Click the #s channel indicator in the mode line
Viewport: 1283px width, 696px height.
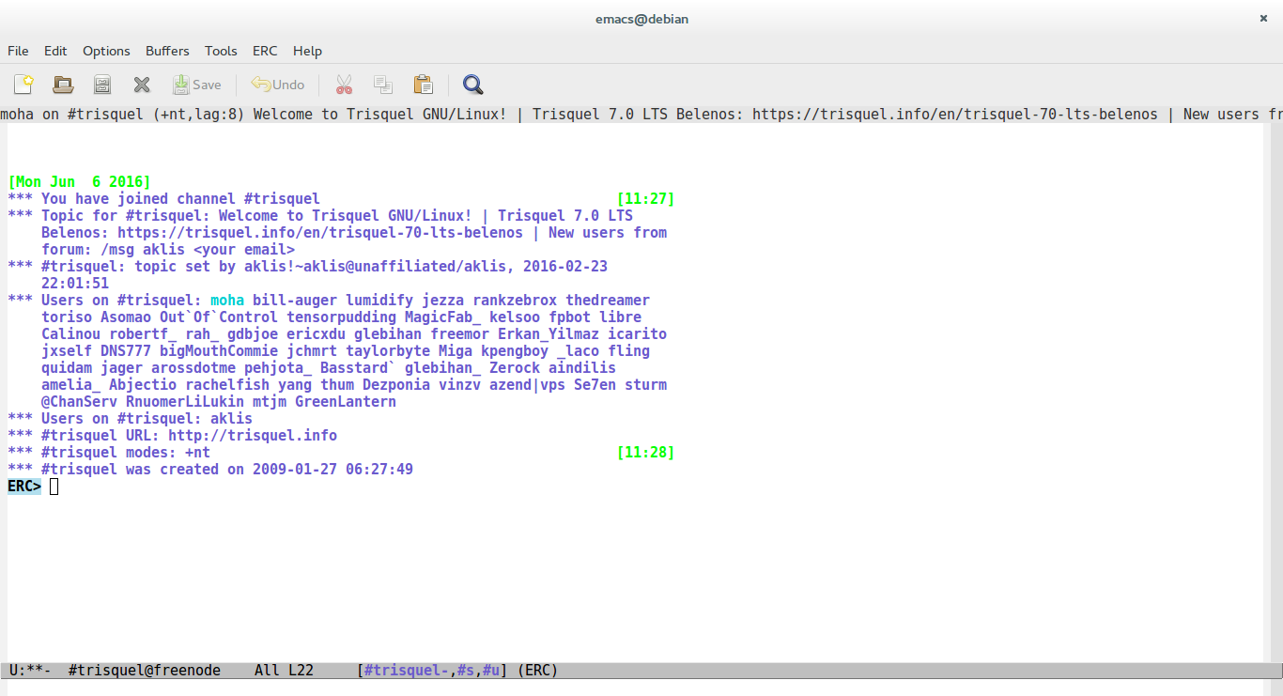(x=466, y=671)
